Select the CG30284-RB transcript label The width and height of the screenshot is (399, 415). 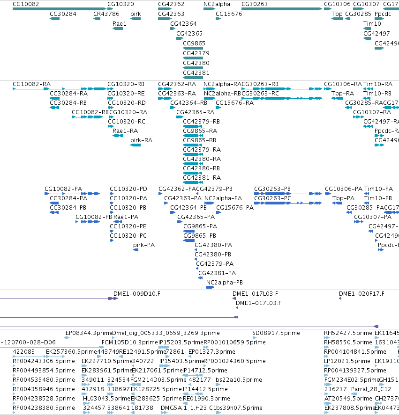[68, 103]
